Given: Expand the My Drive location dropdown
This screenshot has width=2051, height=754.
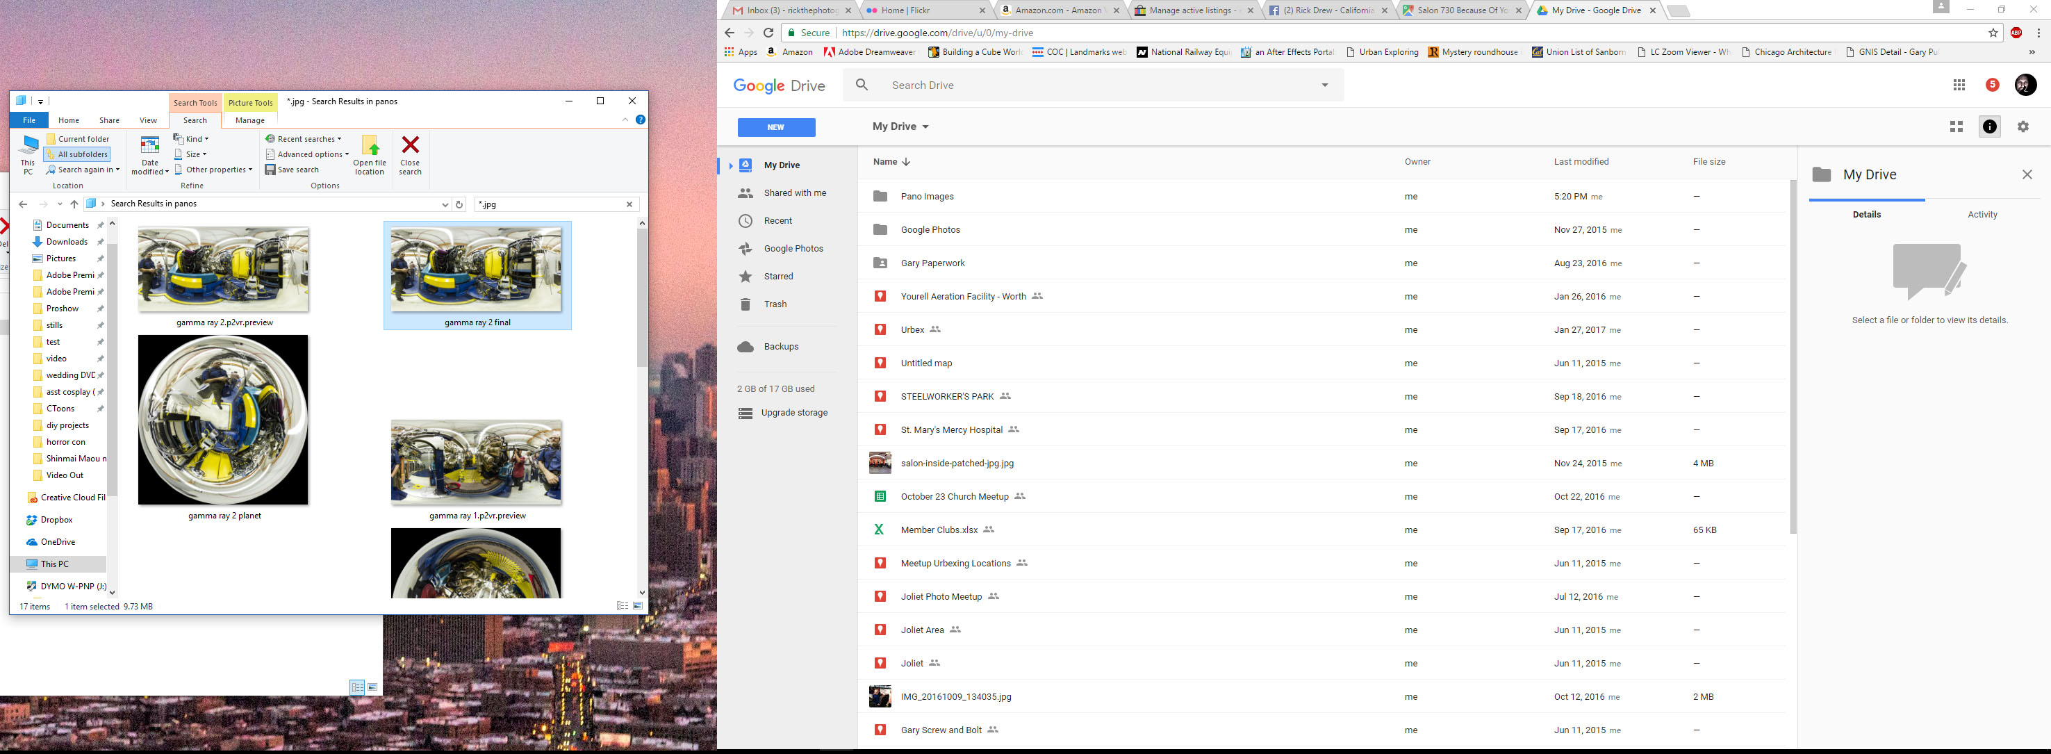Looking at the screenshot, I should tap(900, 126).
